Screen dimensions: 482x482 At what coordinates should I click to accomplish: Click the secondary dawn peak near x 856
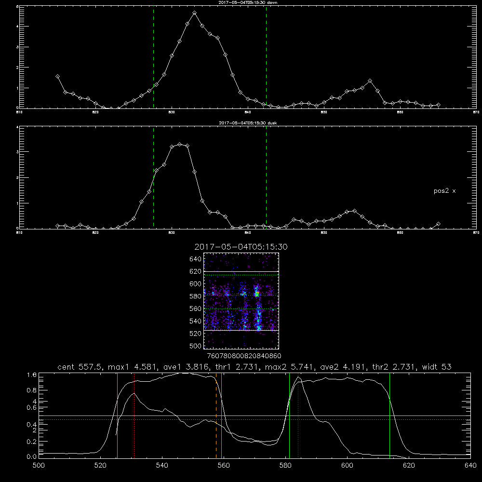pyautogui.click(x=370, y=81)
